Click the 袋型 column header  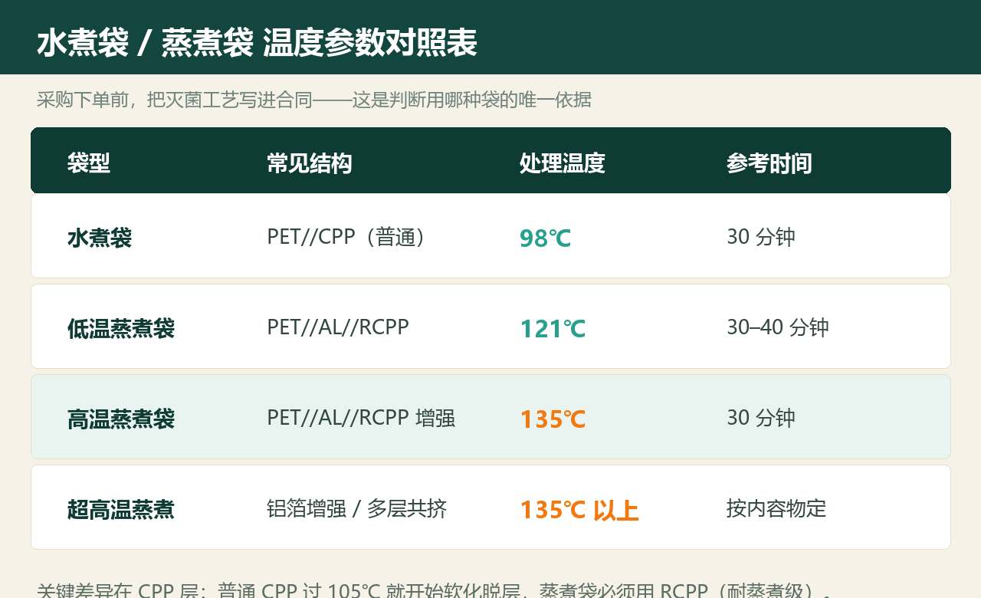click(x=89, y=163)
